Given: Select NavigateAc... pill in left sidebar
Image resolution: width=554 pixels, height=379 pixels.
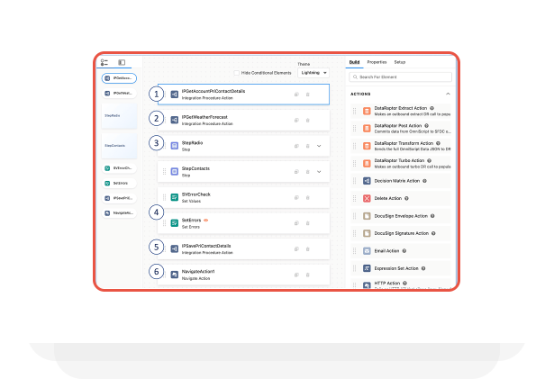Looking at the screenshot, I should point(119,213).
